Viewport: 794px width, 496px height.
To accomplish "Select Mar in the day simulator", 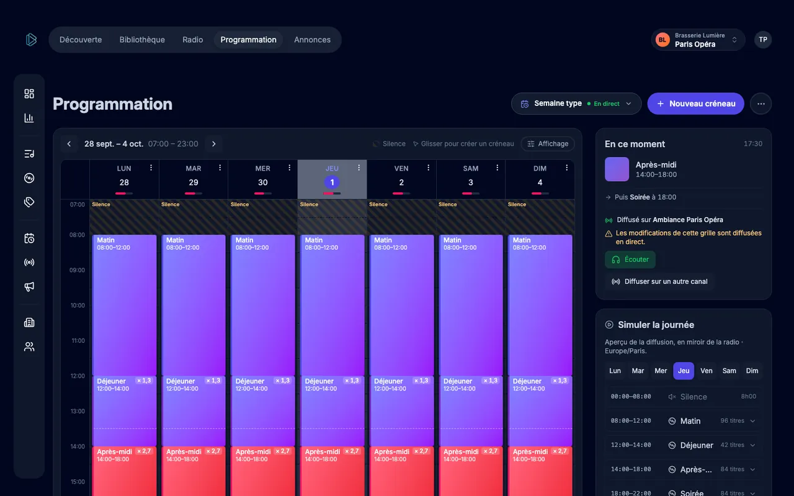I will [638, 371].
